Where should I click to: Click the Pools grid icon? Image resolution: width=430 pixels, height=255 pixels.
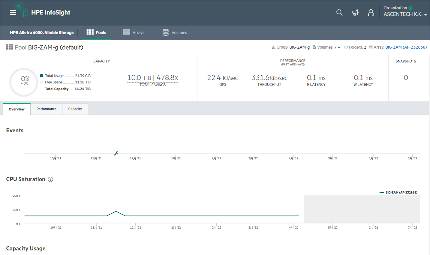coord(90,32)
